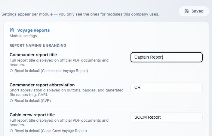Reset abbreviation to default CVR
212x136 pixels.
tap(30, 101)
